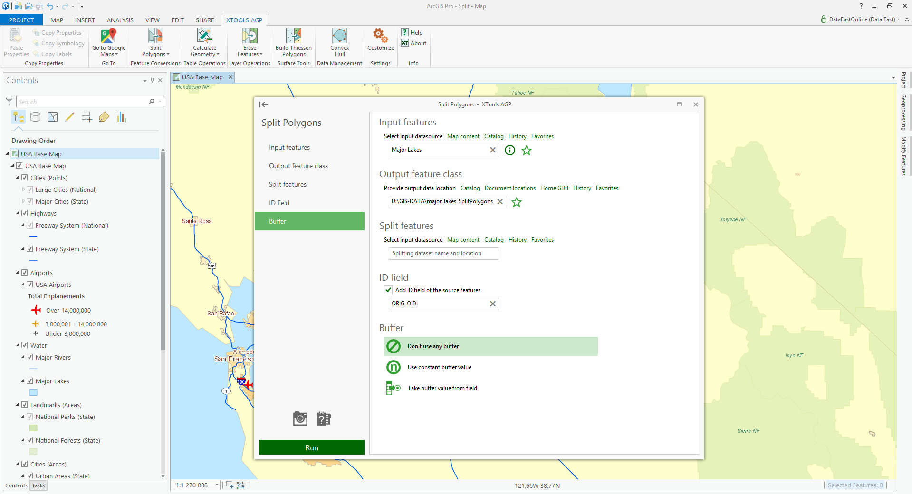Screen dimensions: 912x494
Task: Switch Contents to List By Drawing Order
Action: tap(19, 117)
